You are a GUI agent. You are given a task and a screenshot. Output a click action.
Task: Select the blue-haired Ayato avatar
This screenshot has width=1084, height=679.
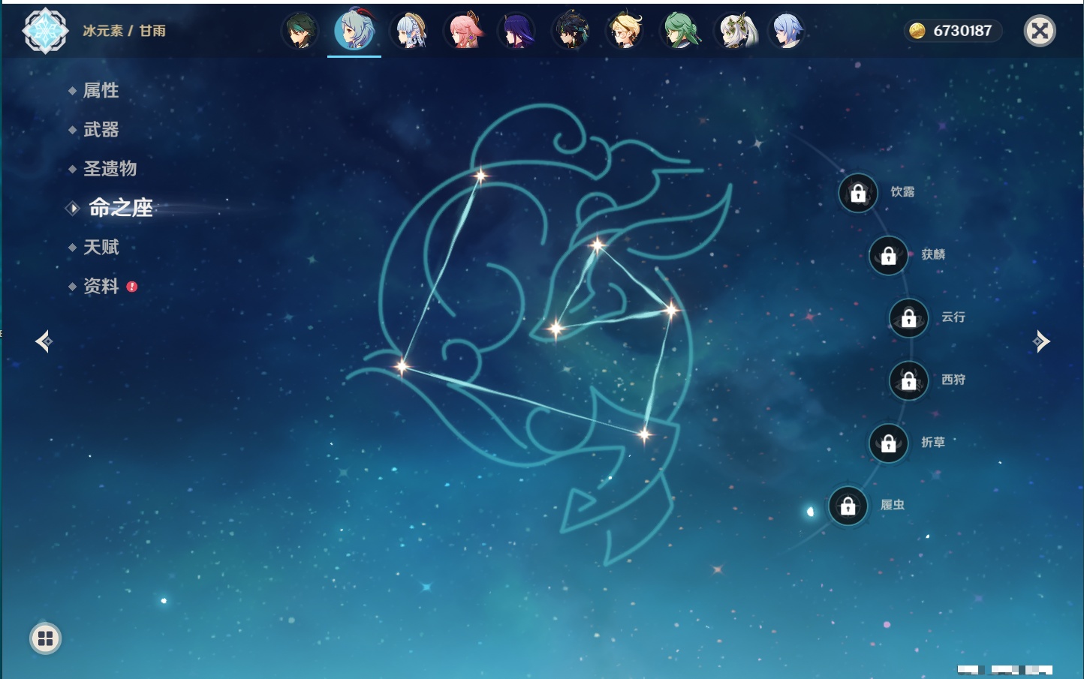(x=787, y=31)
